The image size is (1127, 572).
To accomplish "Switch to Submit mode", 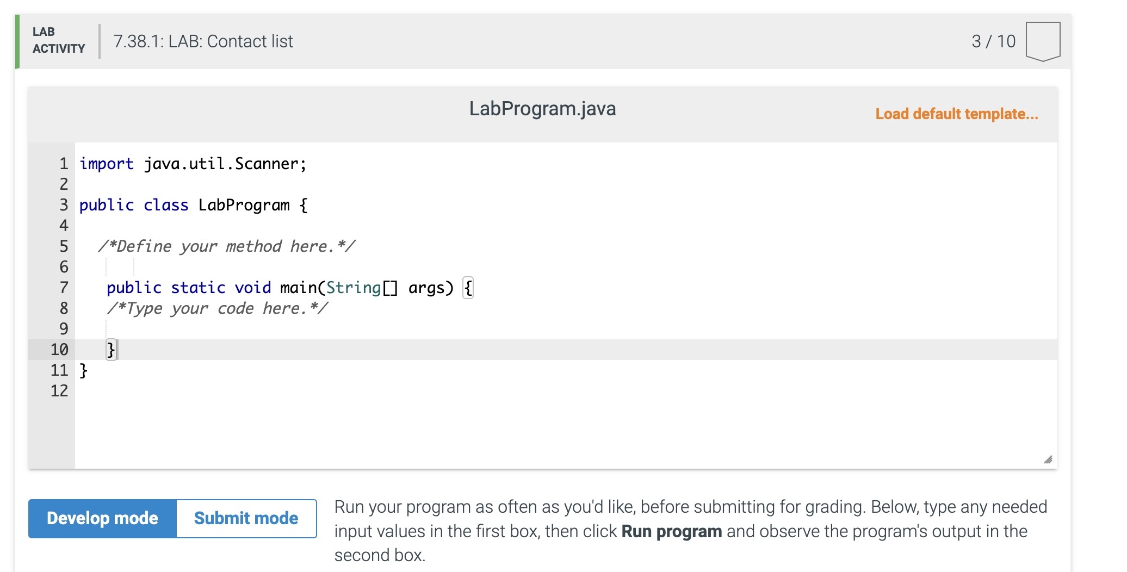I will point(246,518).
